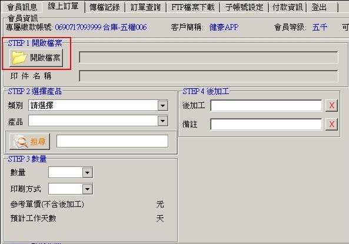Click the 備註 remarks input field

266,124
